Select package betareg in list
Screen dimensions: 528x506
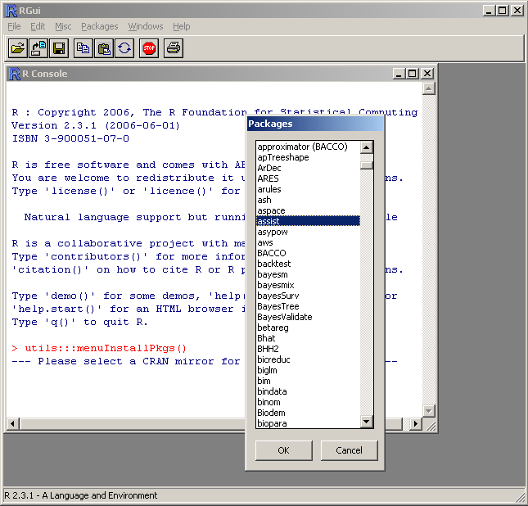pyautogui.click(x=308, y=328)
